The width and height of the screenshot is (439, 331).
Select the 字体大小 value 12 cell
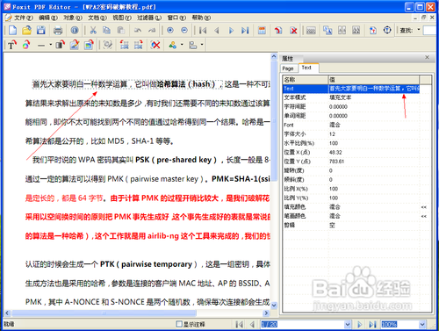[374, 134]
